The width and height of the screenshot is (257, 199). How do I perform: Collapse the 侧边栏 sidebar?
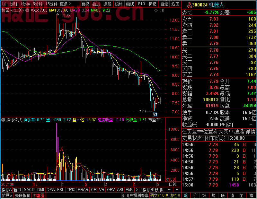[x=173, y=195]
